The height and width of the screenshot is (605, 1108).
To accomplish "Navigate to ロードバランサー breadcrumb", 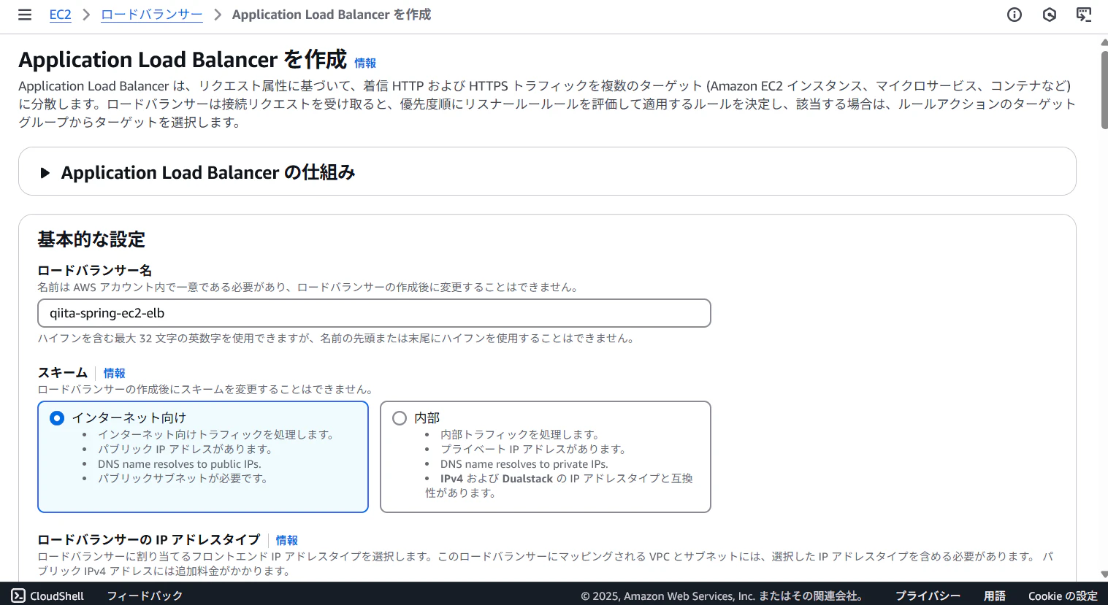I will click(x=152, y=15).
